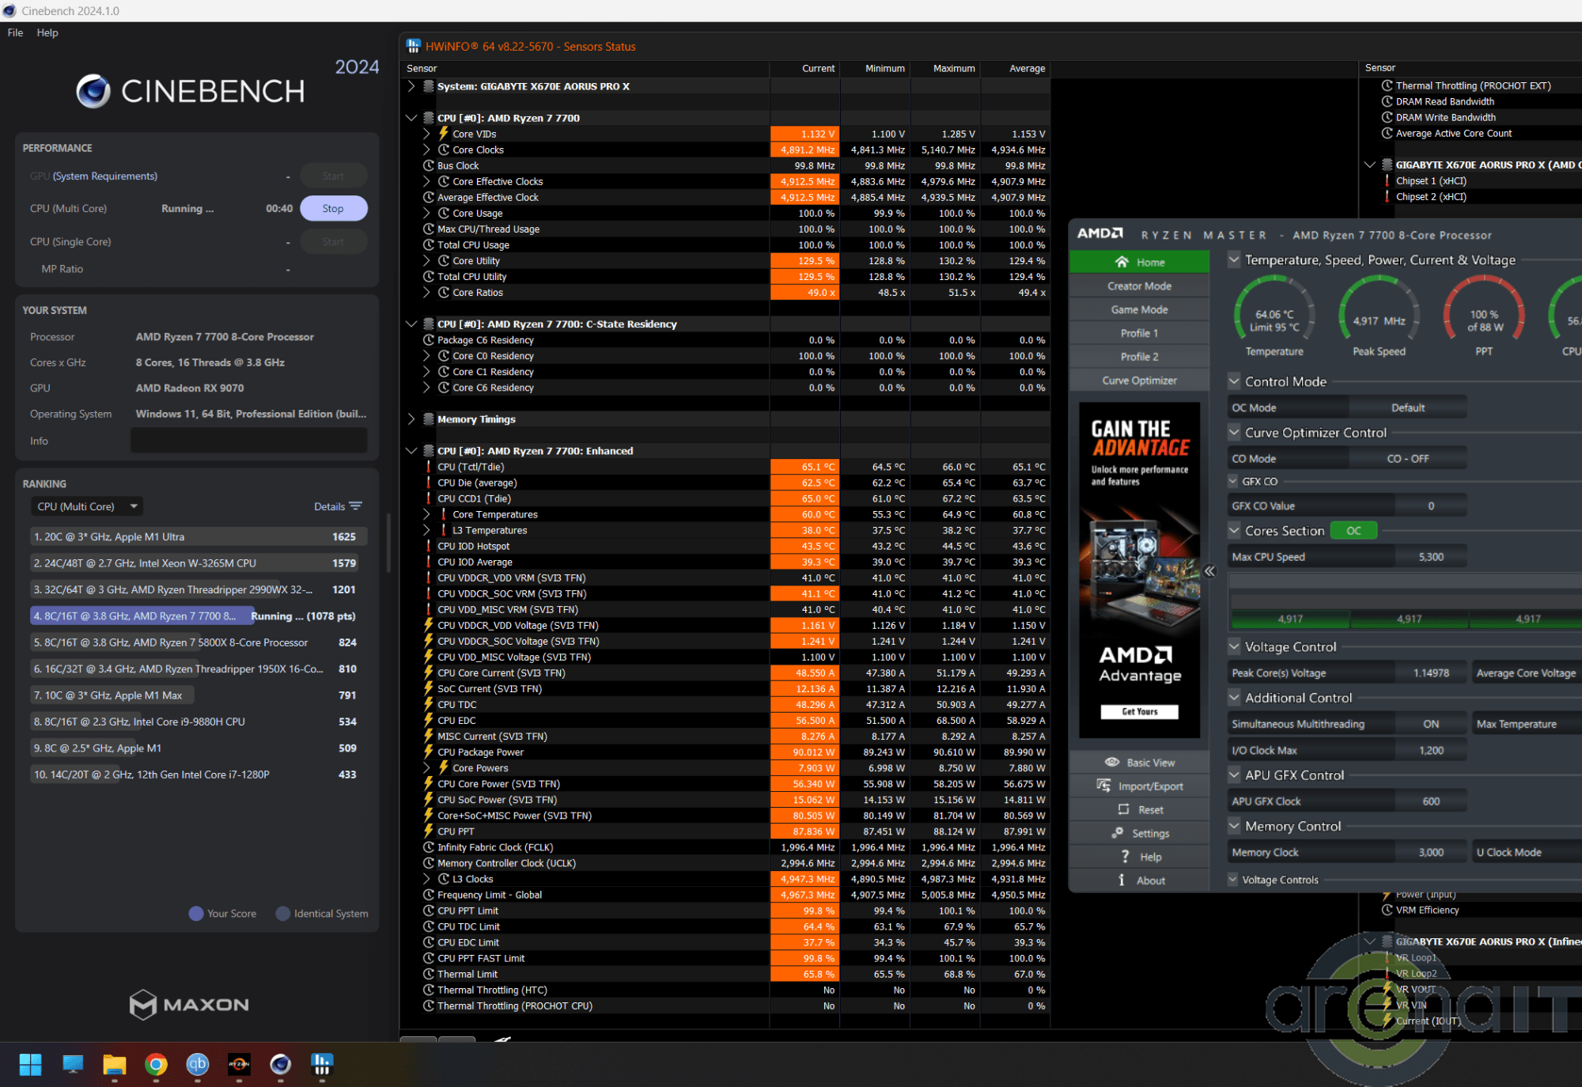Open Google Chrome from taskbar
Image resolution: width=1582 pixels, height=1087 pixels.
click(x=156, y=1065)
